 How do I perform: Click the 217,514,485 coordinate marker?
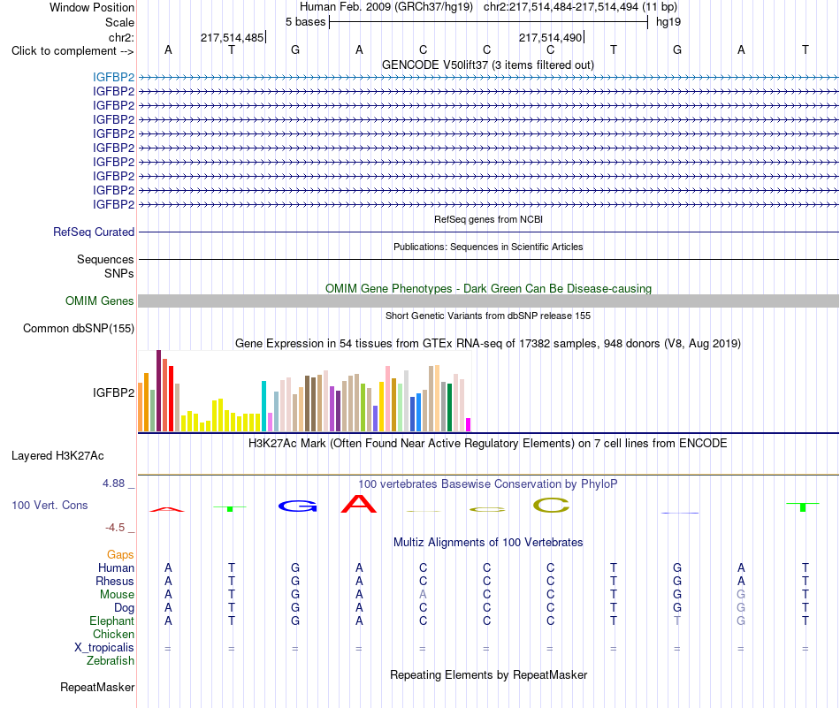pyautogui.click(x=232, y=37)
